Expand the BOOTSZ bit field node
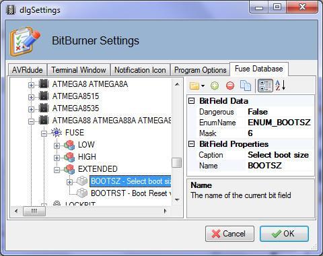This screenshot has width=323, height=256. pos(69,182)
